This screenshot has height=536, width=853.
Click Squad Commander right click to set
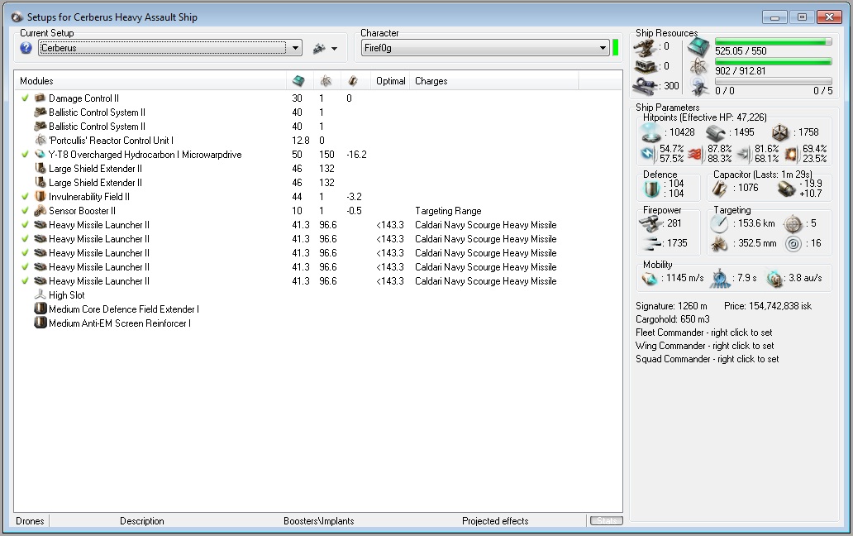pos(708,359)
